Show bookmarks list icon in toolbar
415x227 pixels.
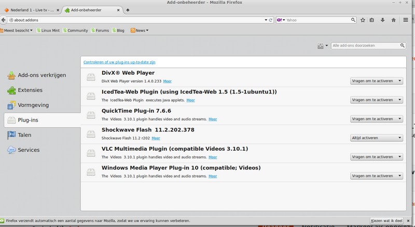click(x=372, y=20)
